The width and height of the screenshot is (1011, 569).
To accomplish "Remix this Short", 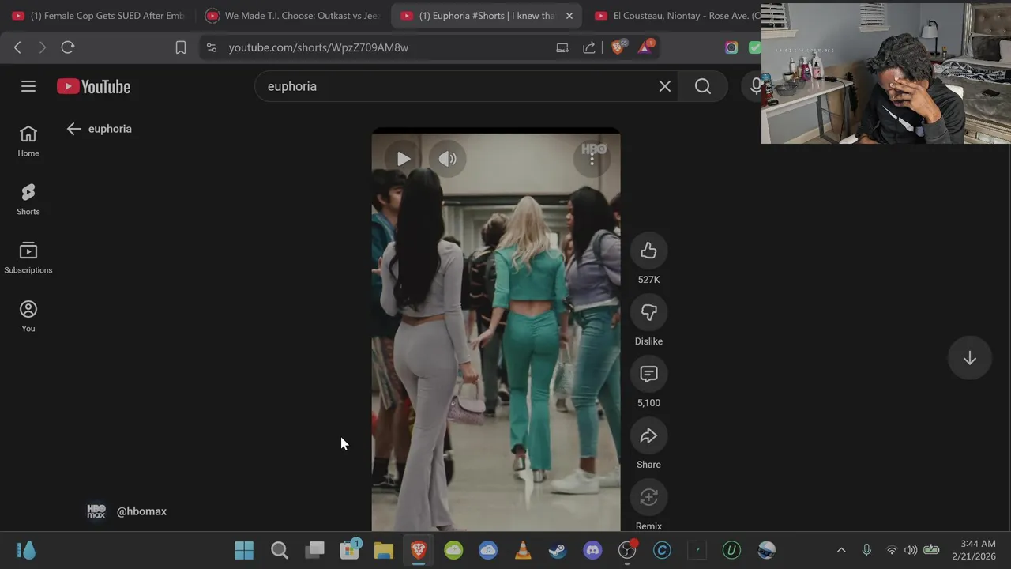I will [648, 497].
